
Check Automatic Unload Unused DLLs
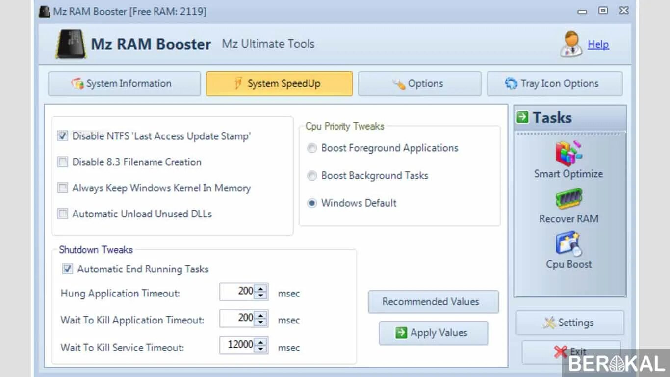coord(62,214)
